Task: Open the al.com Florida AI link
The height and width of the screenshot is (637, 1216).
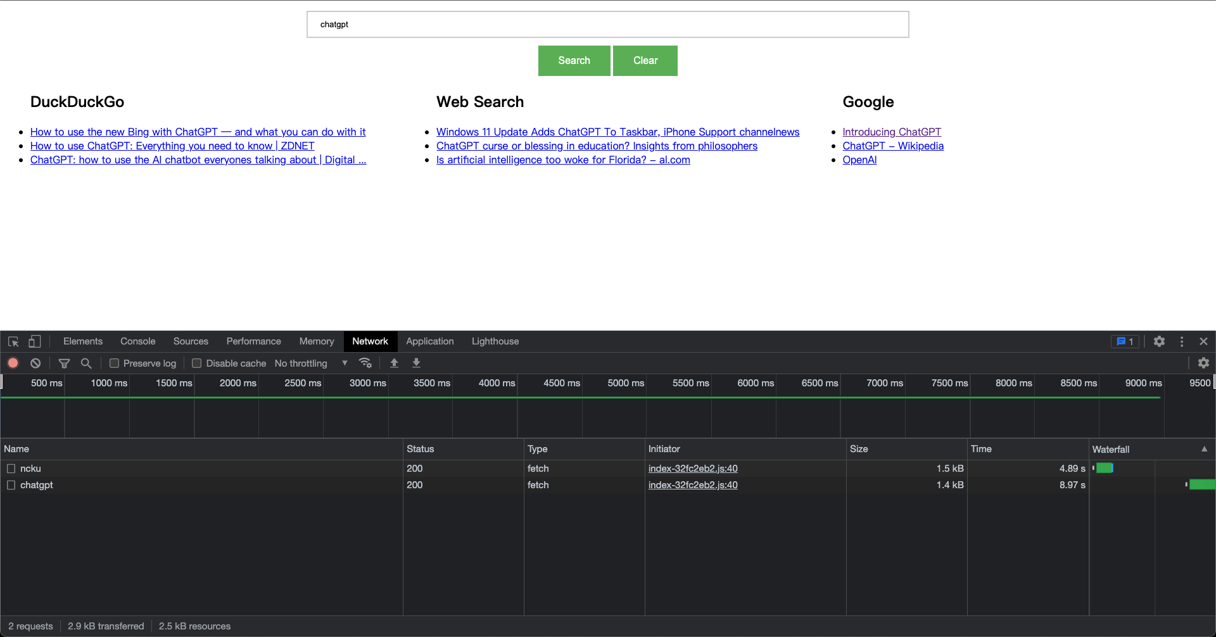Action: click(x=563, y=160)
